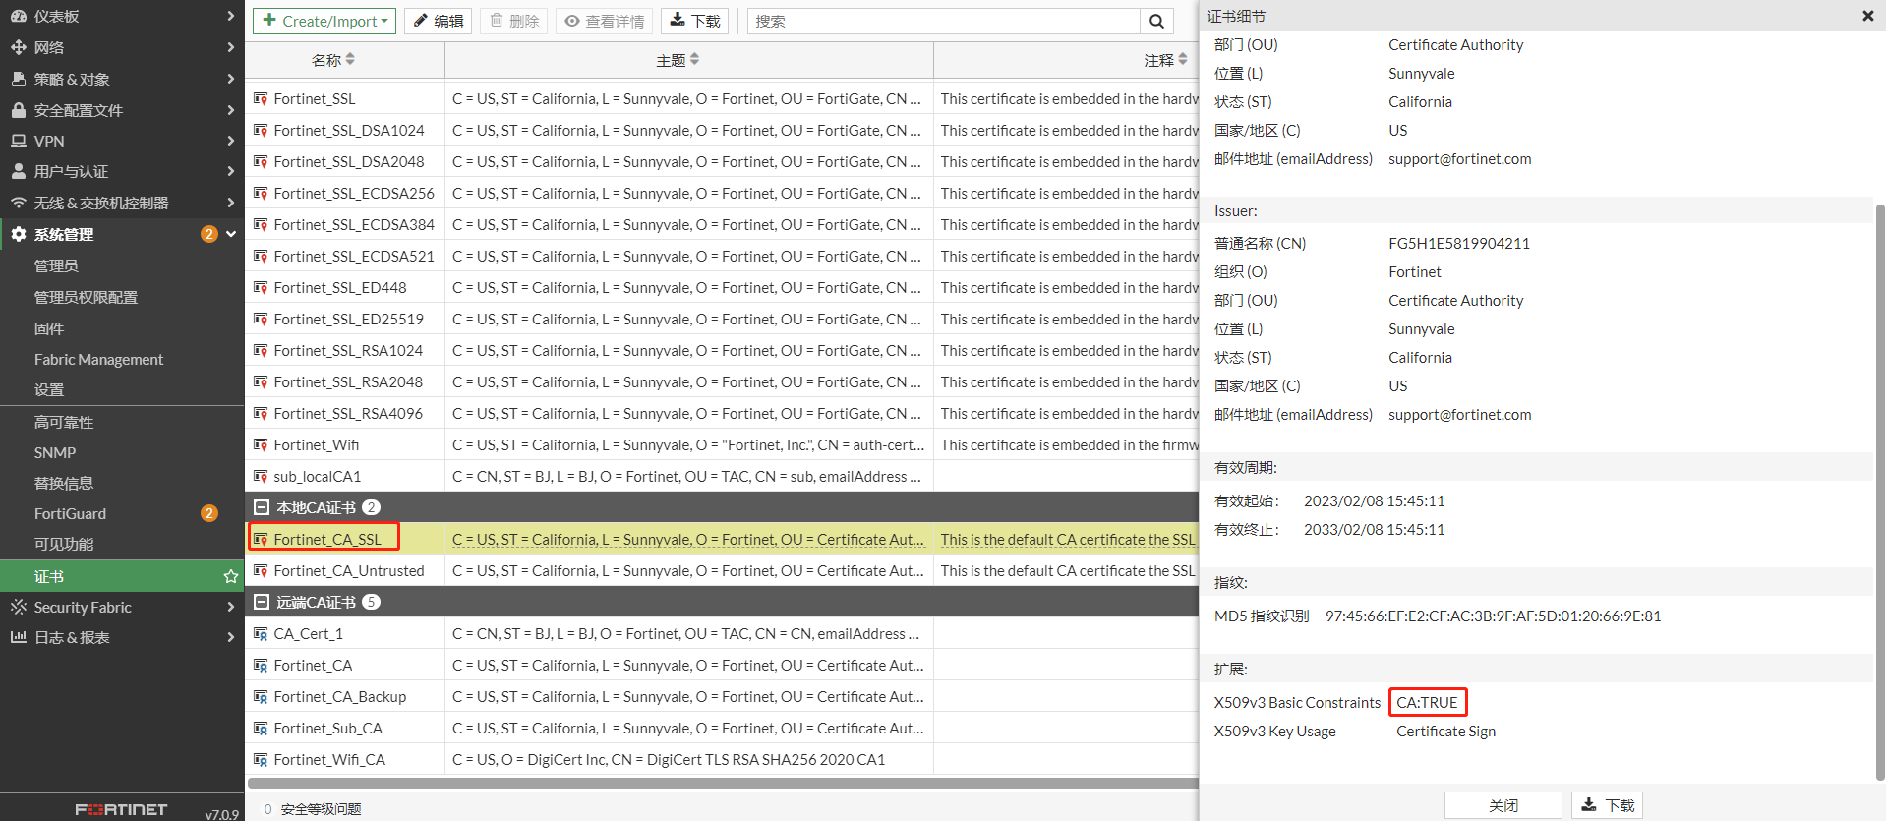The image size is (1886, 821).
Task: Collapse the 本地CA证书 group
Action: pyautogui.click(x=262, y=508)
